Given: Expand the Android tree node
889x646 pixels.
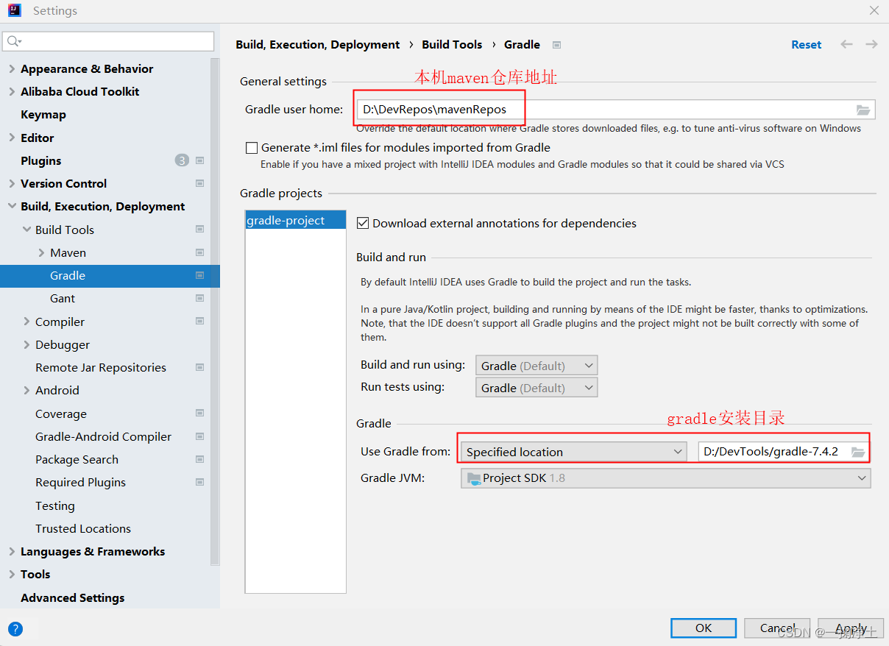Looking at the screenshot, I should coord(26,390).
